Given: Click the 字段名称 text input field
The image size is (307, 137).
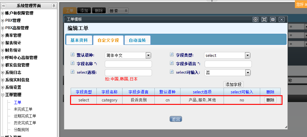Looking at the screenshot, I should (x=128, y=64).
